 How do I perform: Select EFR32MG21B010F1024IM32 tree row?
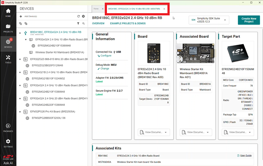click(x=48, y=79)
